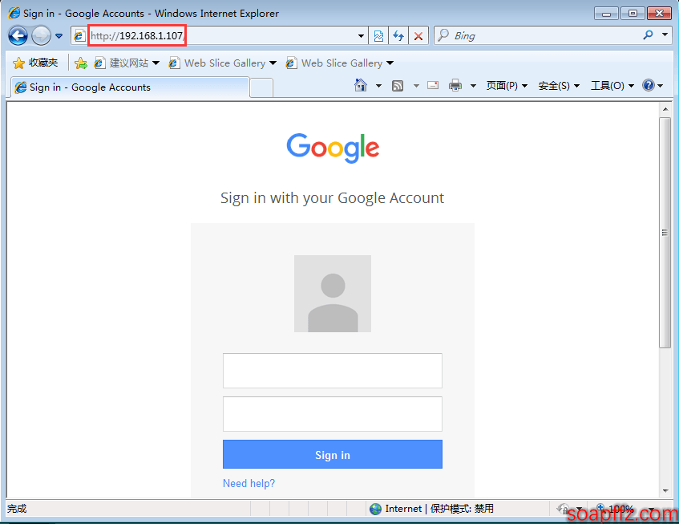
Task: Expand the feeds dropdown arrow
Action: [416, 86]
